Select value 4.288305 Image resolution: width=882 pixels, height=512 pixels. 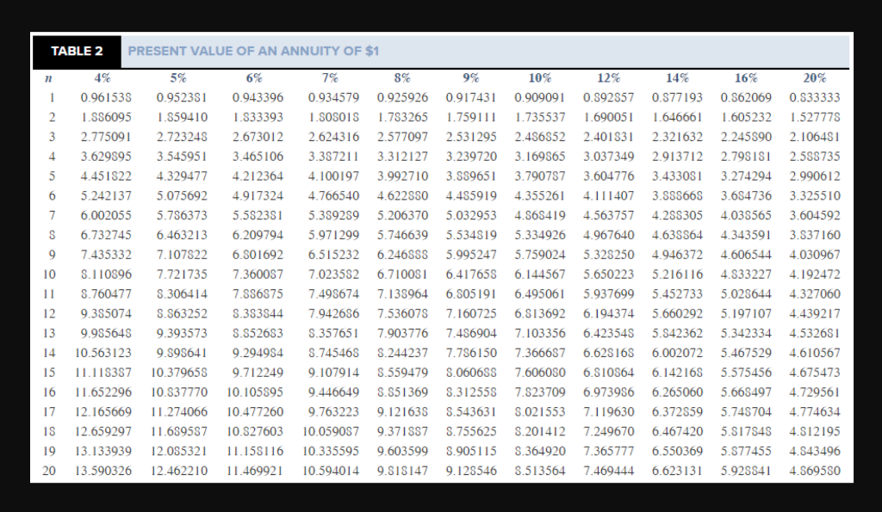(678, 216)
